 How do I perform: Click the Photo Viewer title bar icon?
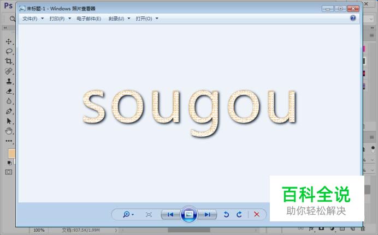tap(22, 9)
